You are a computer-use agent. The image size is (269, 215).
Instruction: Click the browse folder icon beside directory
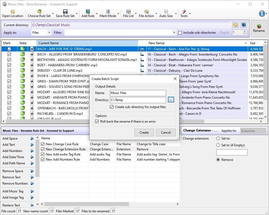pos(235,25)
